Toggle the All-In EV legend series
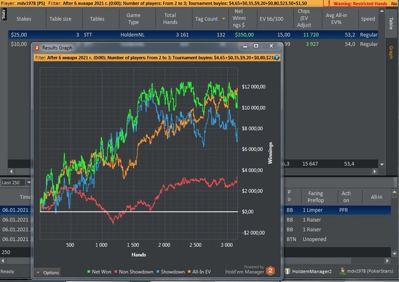The height and width of the screenshot is (282, 399). (x=199, y=272)
